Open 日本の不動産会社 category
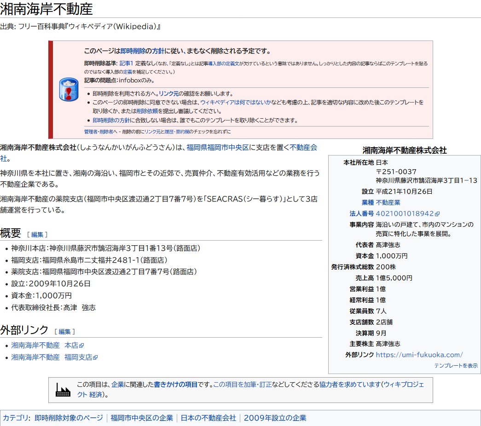Screen dimensions: 481x426 pos(209,418)
